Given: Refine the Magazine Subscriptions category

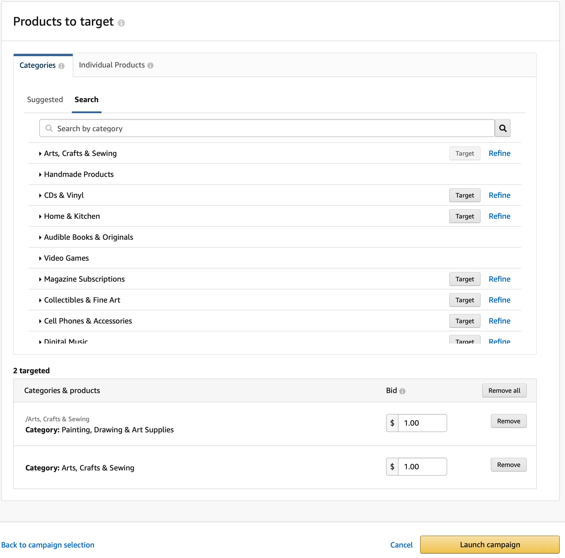Looking at the screenshot, I should 500,279.
